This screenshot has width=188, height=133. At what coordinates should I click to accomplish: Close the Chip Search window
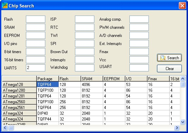182,6
